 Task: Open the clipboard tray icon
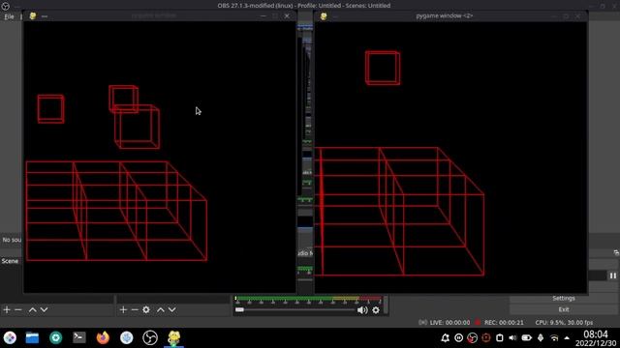[x=500, y=337]
